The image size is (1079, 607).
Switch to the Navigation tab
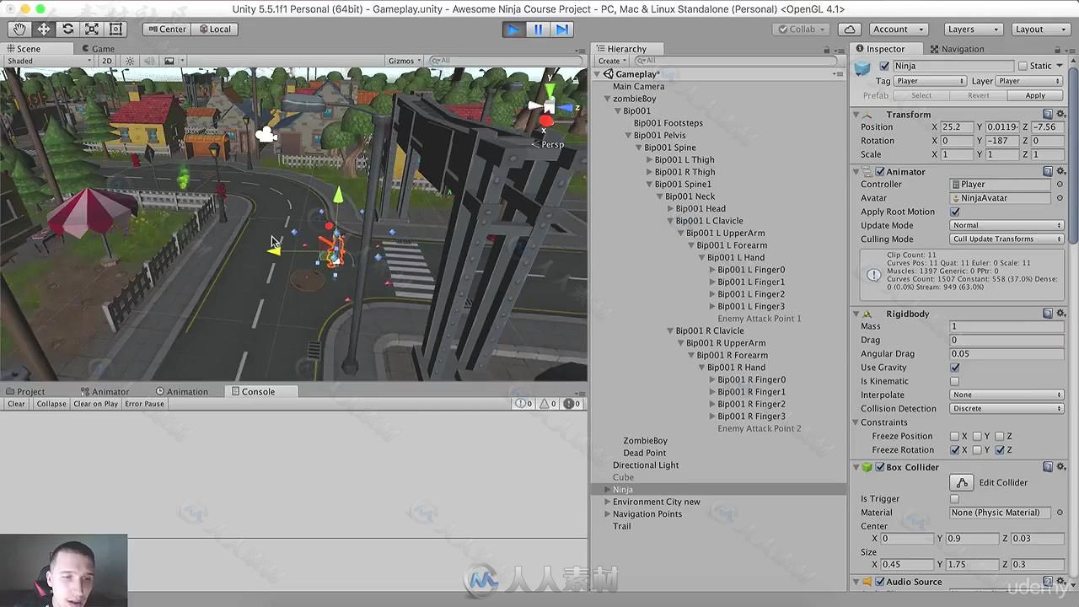(957, 49)
